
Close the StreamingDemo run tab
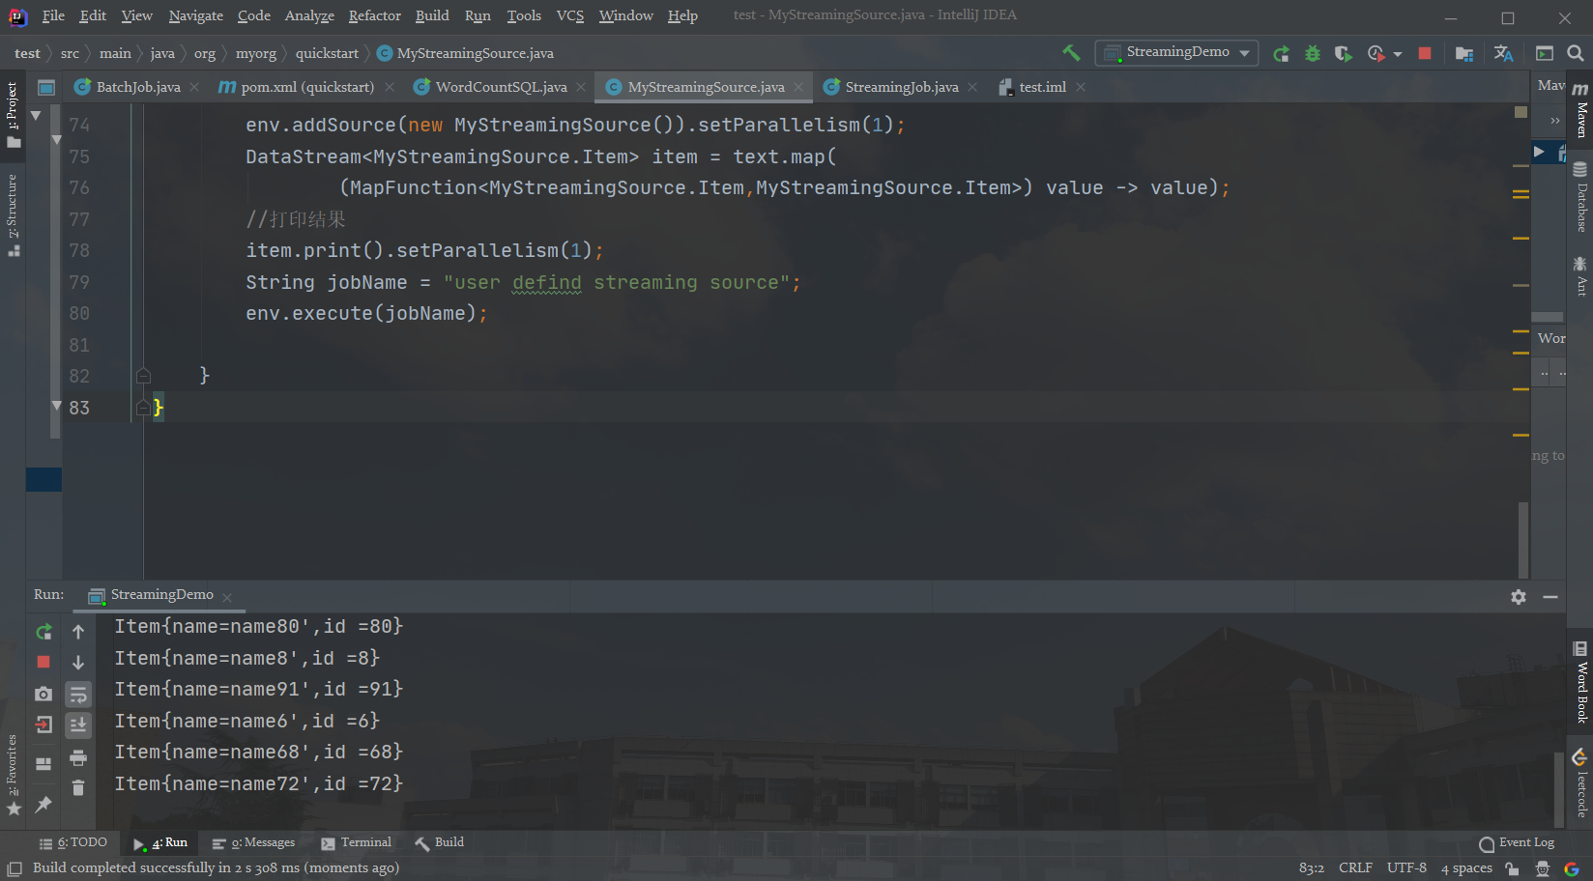(x=227, y=597)
